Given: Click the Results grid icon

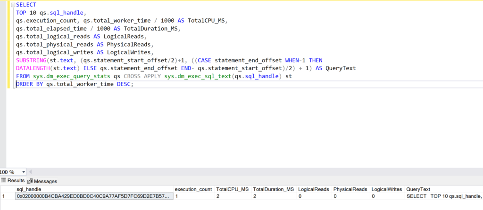Looking at the screenshot, I should click(x=3, y=181).
